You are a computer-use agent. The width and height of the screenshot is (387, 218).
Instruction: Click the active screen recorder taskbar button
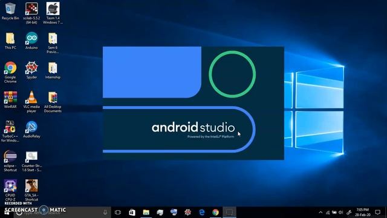(x=229, y=212)
